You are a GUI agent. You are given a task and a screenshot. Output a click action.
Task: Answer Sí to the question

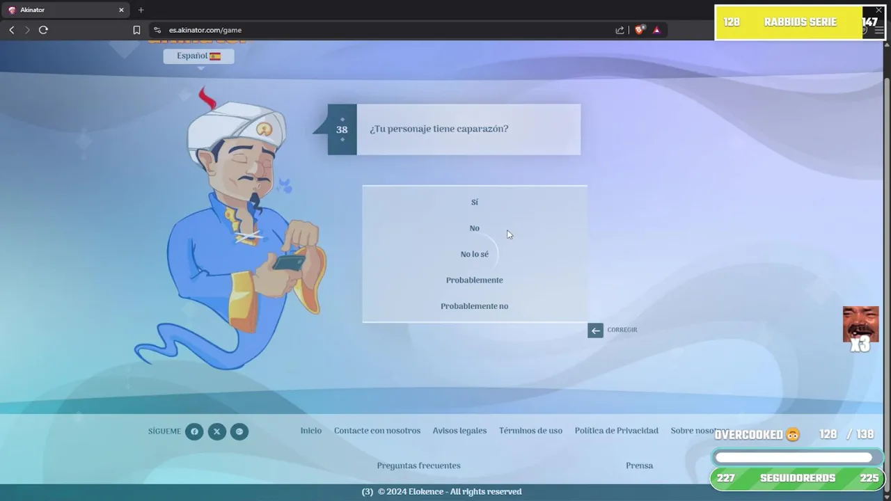tap(475, 202)
